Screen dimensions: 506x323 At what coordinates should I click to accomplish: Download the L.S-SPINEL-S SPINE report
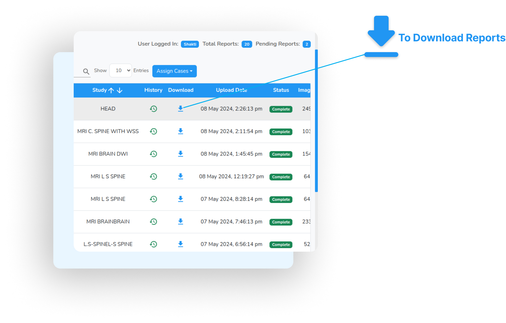pyautogui.click(x=181, y=244)
